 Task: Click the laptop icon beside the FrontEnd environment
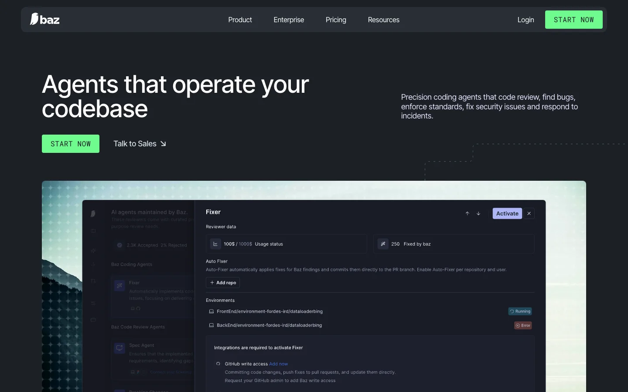pyautogui.click(x=212, y=311)
